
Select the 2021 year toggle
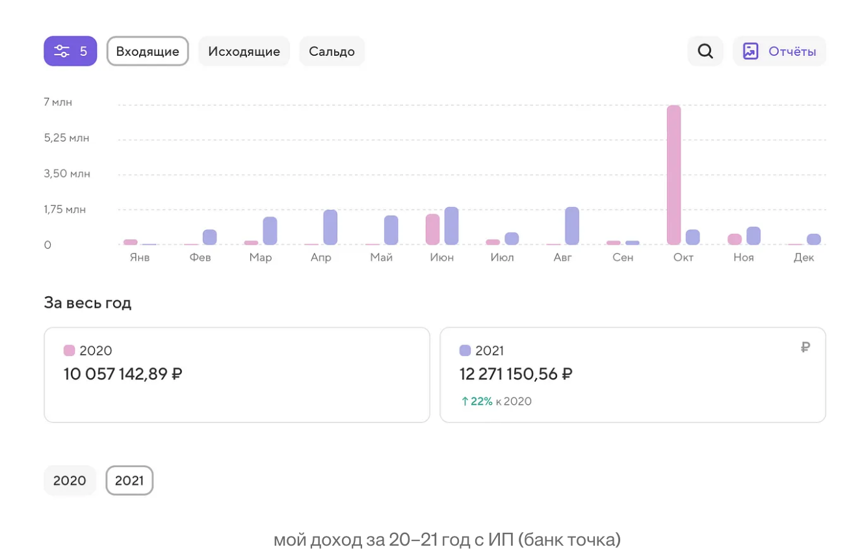(x=129, y=481)
